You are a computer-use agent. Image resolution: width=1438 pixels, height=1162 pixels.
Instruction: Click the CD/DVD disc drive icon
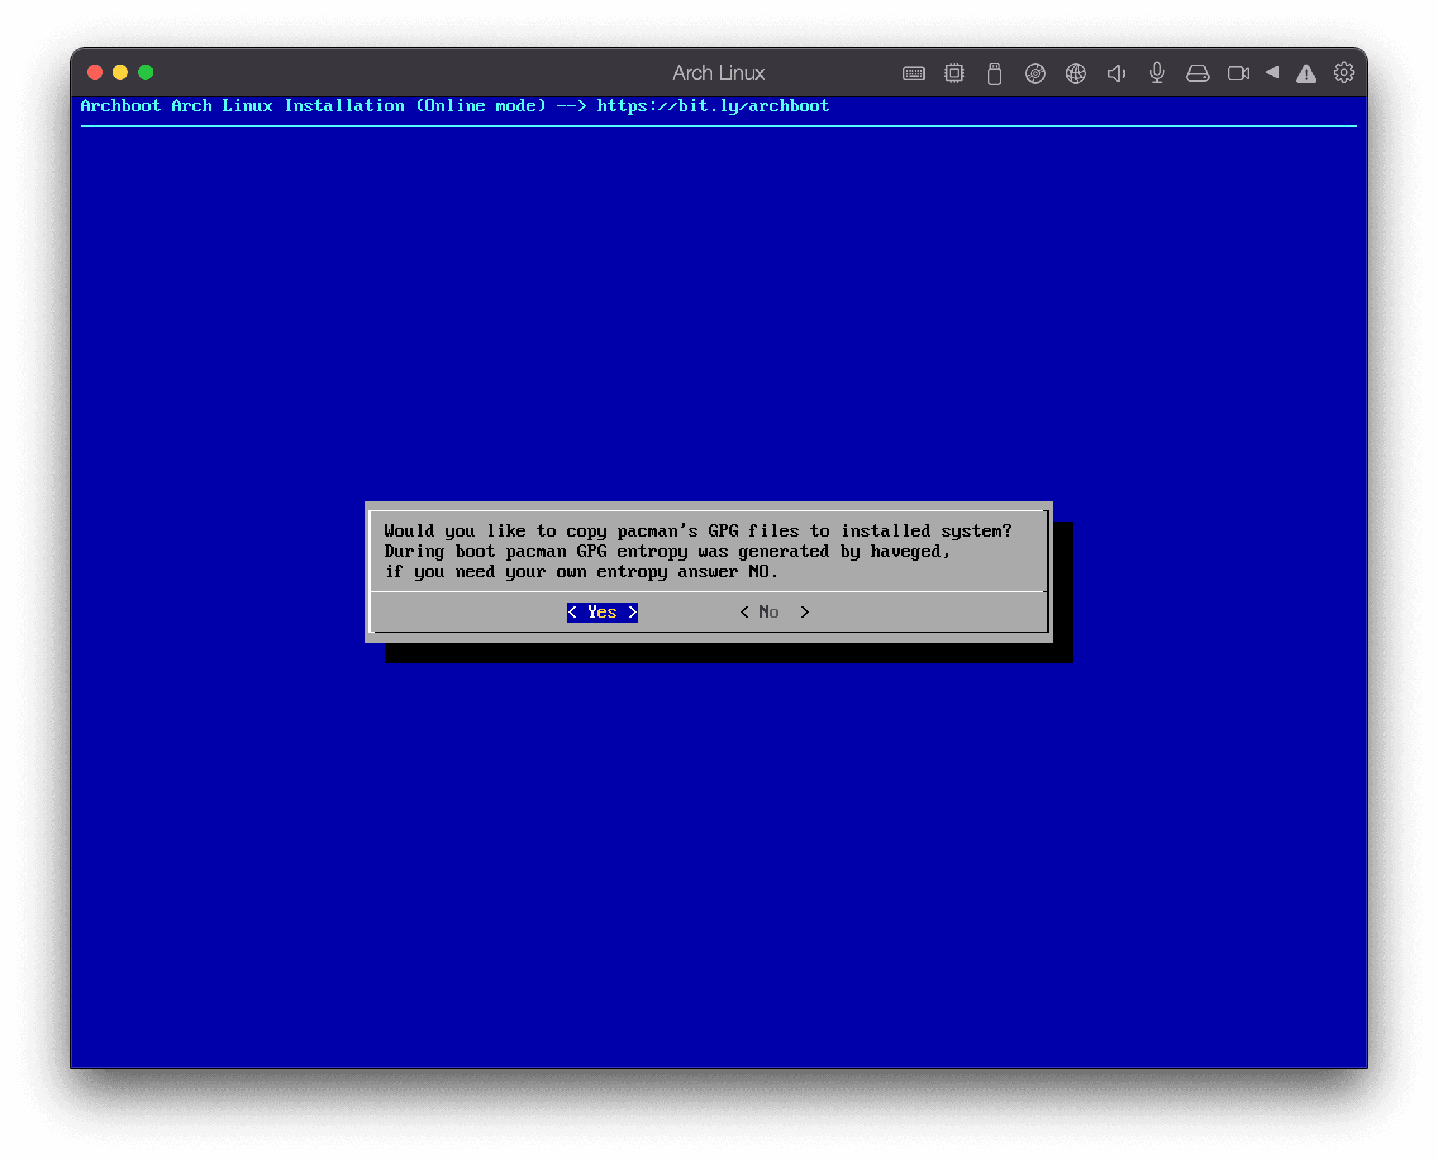tap(1035, 73)
